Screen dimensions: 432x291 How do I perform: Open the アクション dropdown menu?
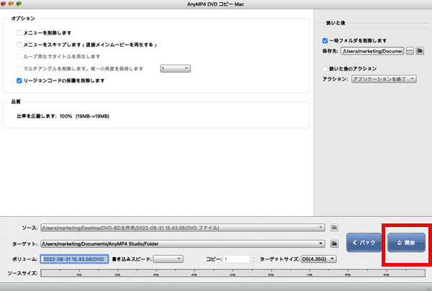384,79
